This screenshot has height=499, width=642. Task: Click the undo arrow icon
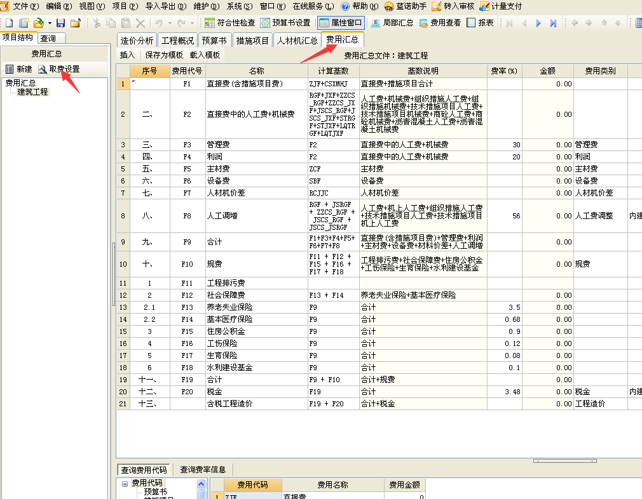[159, 23]
